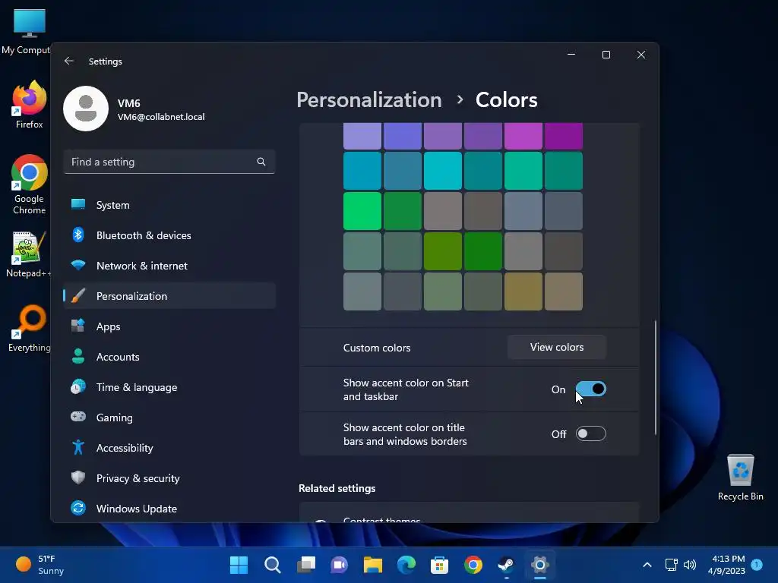Go to Privacy & security
Screen dimensions: 778x583
[x=169, y=478]
